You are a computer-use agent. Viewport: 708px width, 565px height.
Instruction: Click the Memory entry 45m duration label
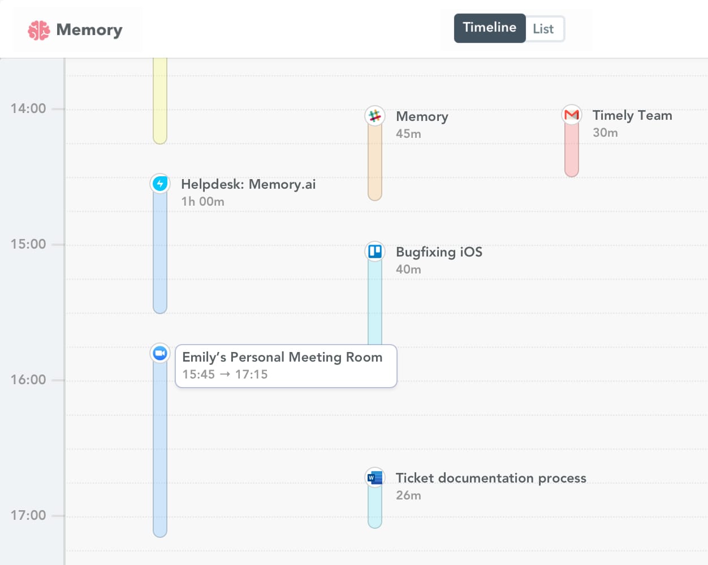pyautogui.click(x=409, y=133)
